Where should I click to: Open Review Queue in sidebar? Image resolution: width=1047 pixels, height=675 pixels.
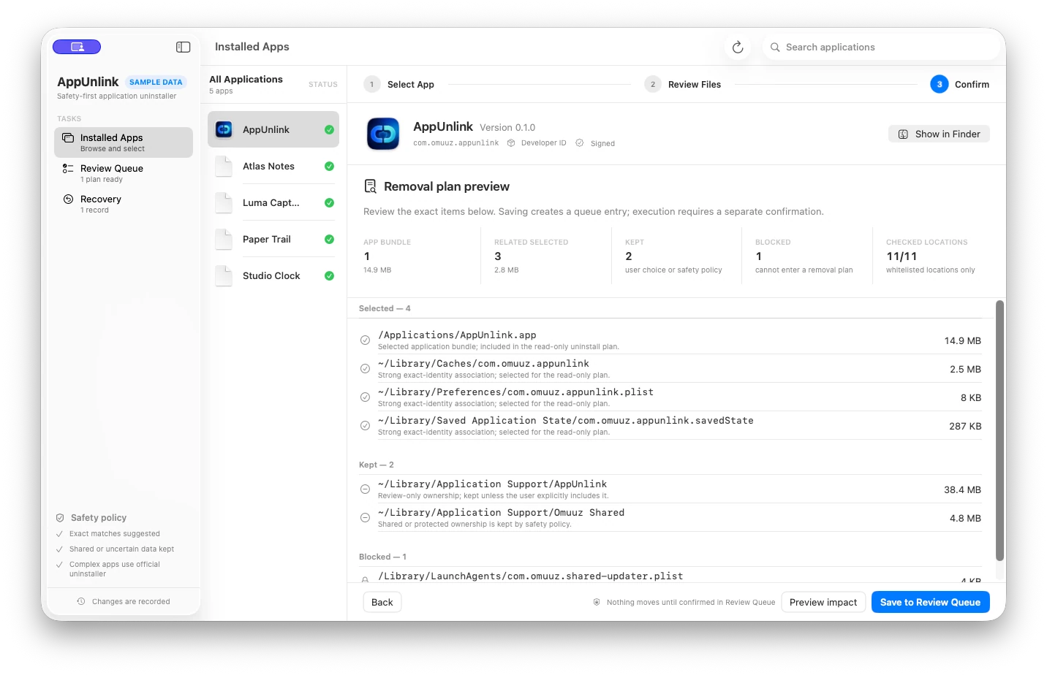[x=124, y=173]
